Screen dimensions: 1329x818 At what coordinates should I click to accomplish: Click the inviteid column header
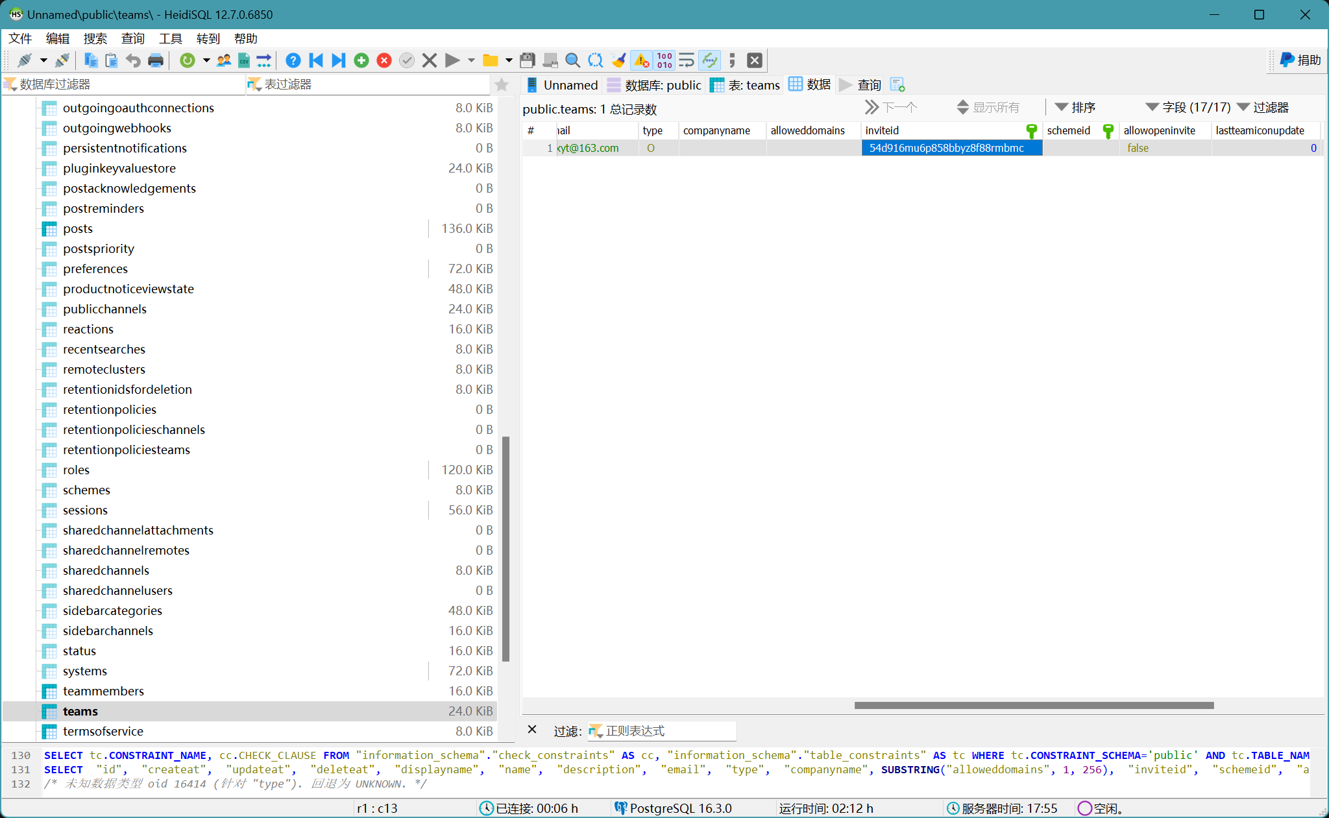coord(951,130)
